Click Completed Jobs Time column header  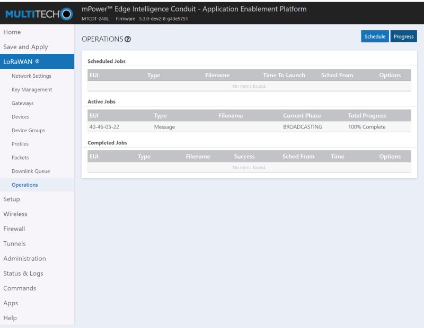pos(338,156)
